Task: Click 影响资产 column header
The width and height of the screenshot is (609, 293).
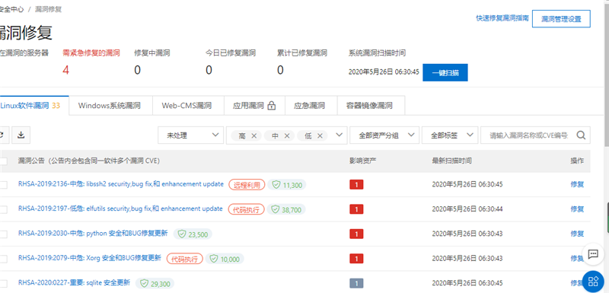Action: click(x=363, y=161)
